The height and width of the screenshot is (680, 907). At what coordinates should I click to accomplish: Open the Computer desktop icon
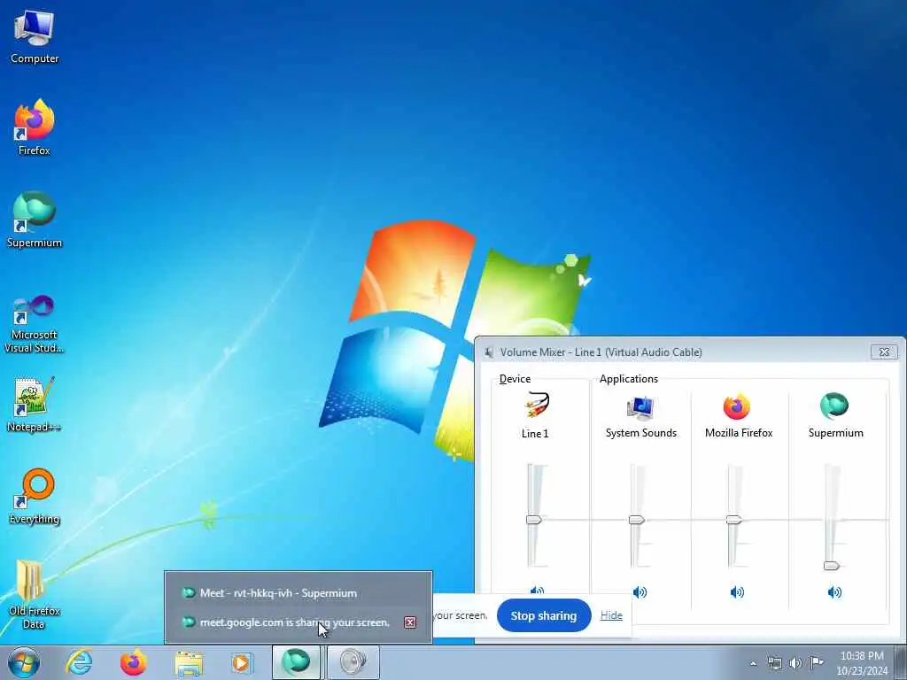point(35,36)
